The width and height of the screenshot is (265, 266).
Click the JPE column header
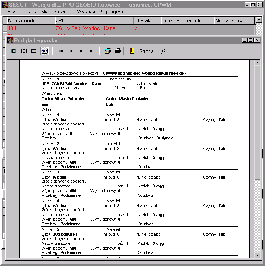94,21
